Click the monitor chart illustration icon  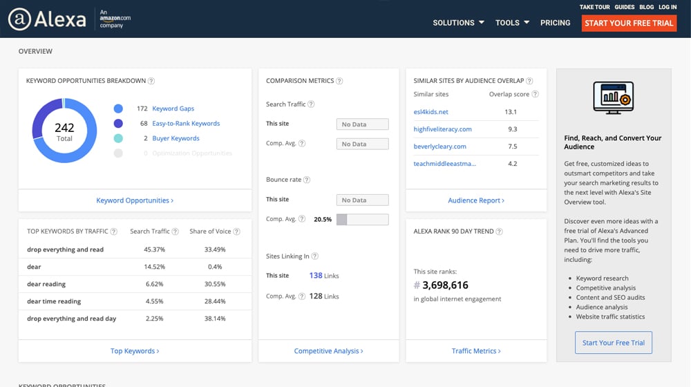pos(613,97)
